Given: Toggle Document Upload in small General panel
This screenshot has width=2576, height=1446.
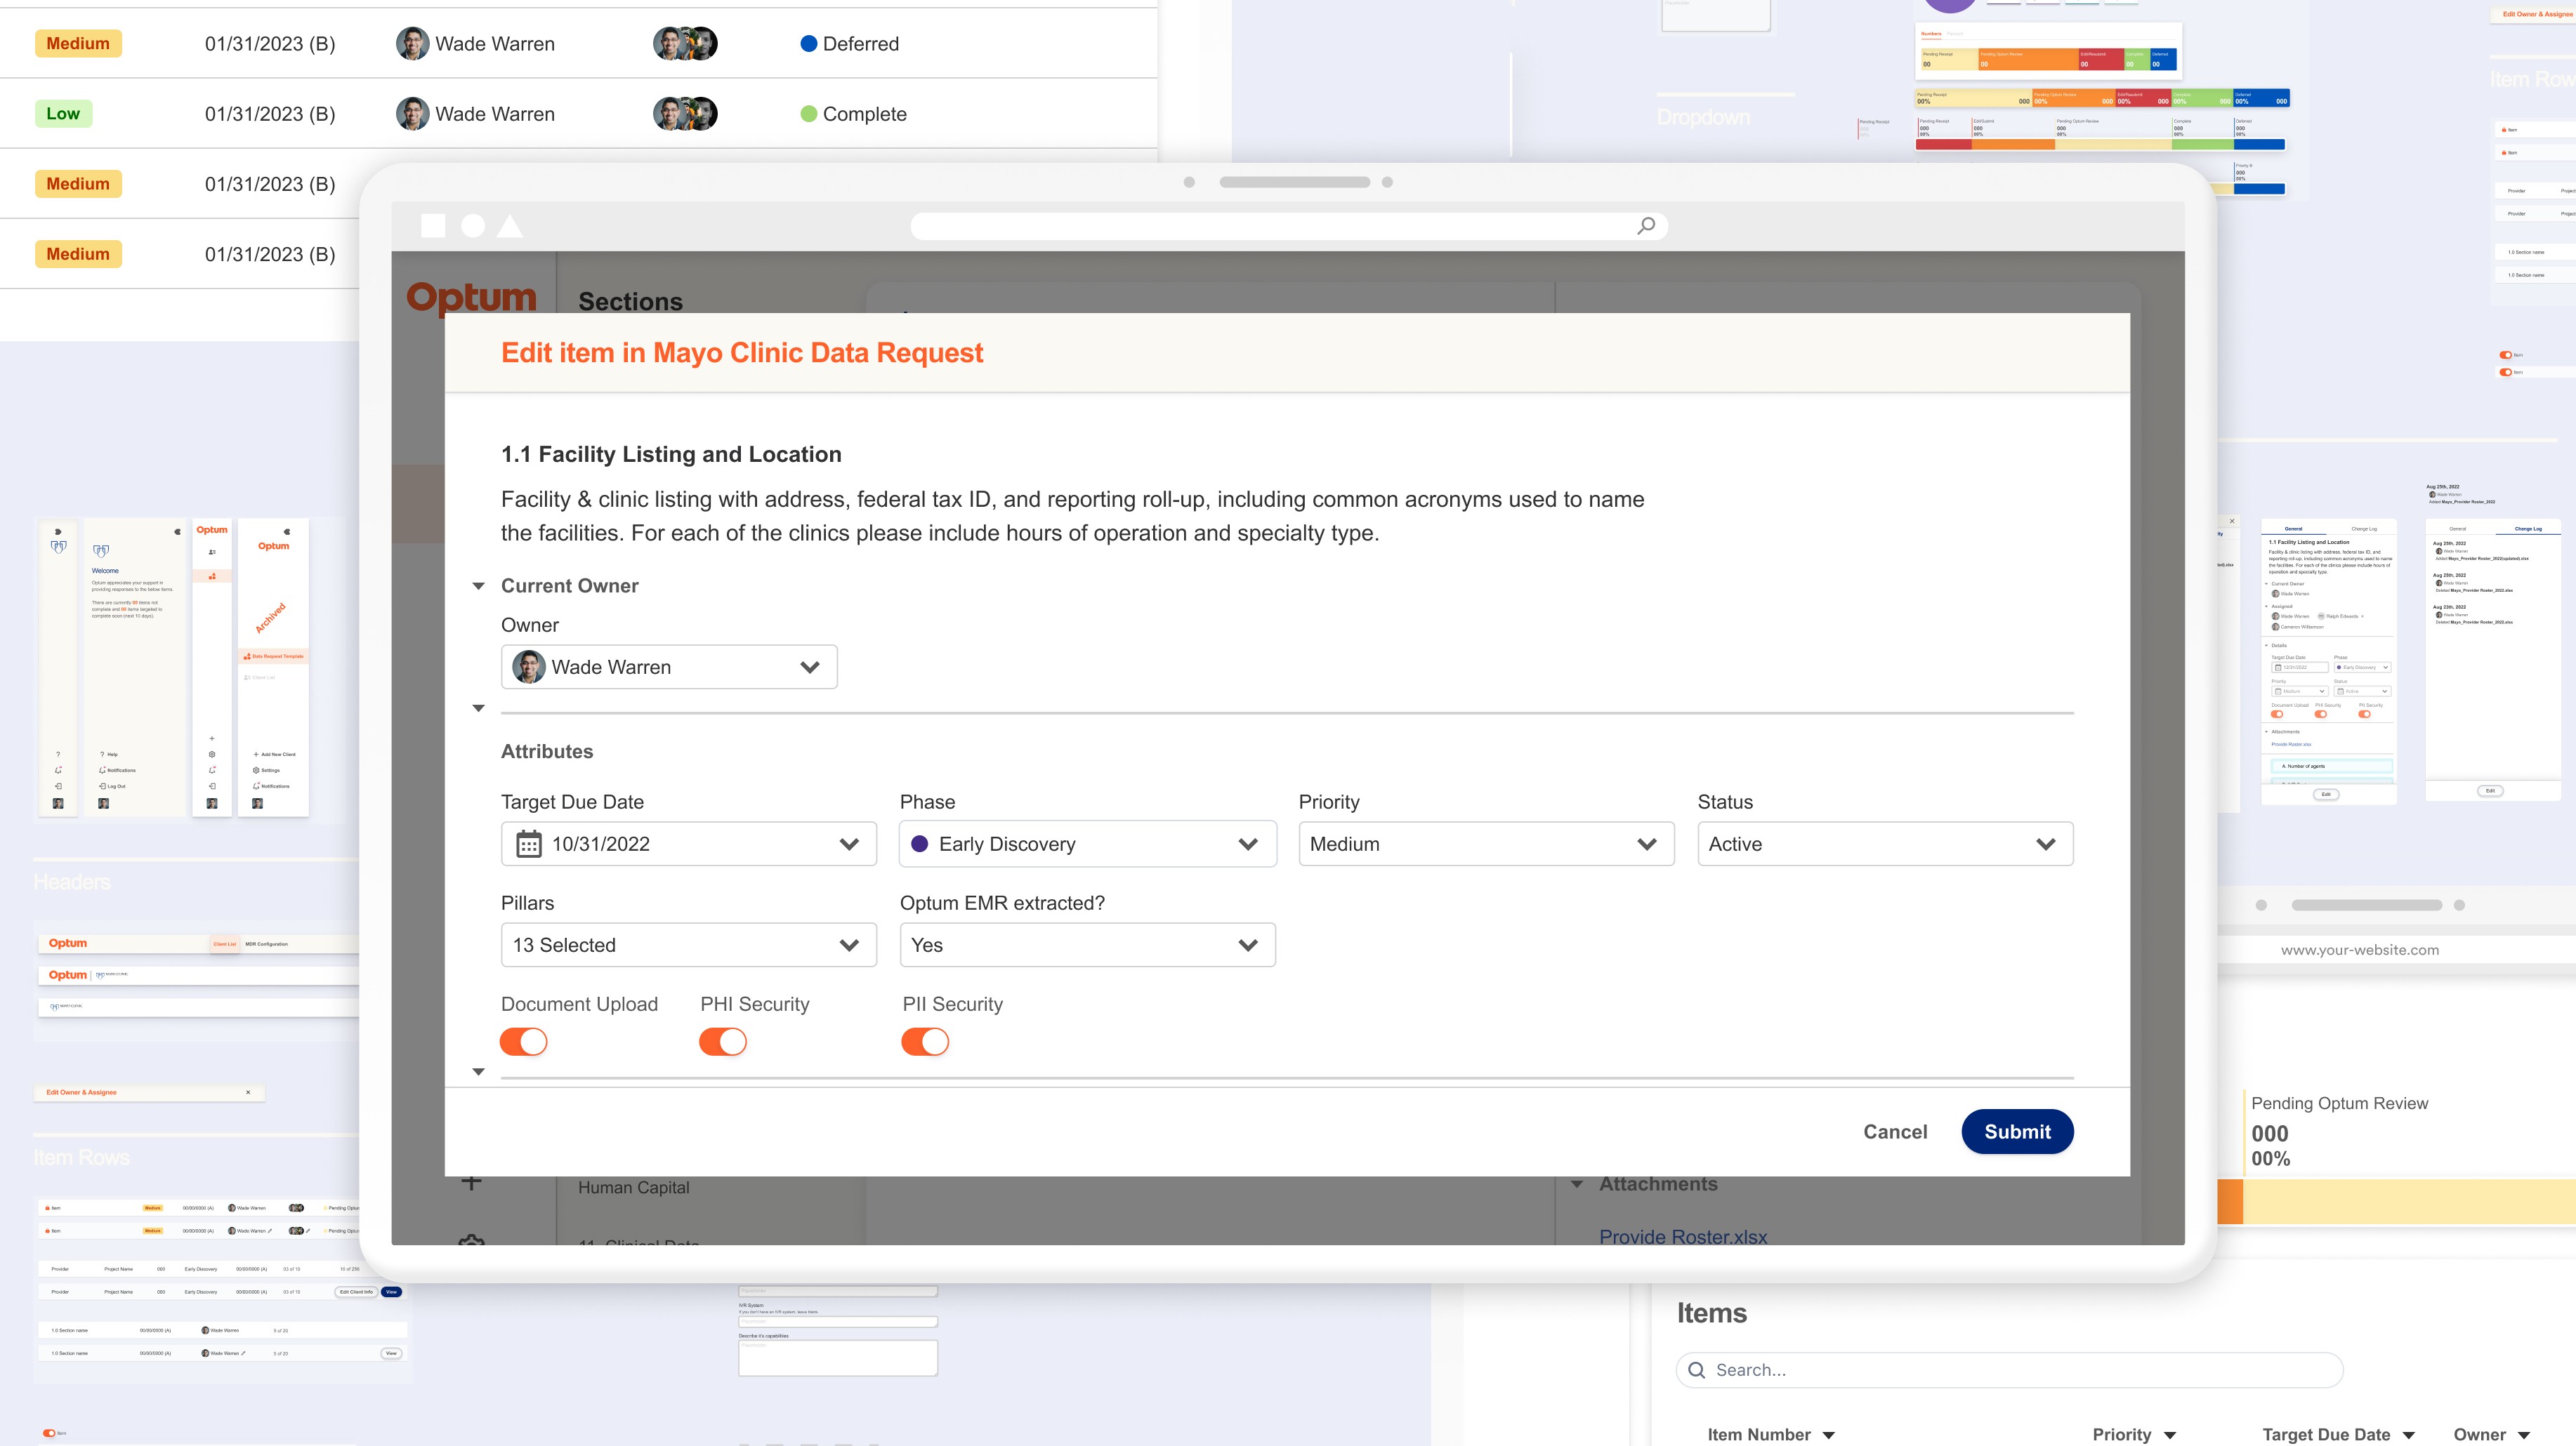Looking at the screenshot, I should tap(2277, 715).
